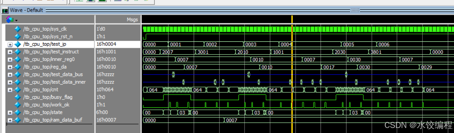Select signal /tb_cpu_top/test_instruct

click(51, 52)
